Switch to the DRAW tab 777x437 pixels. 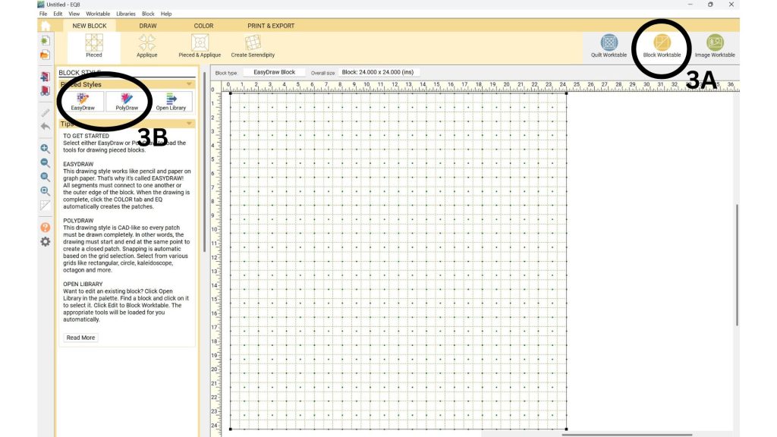[148, 26]
